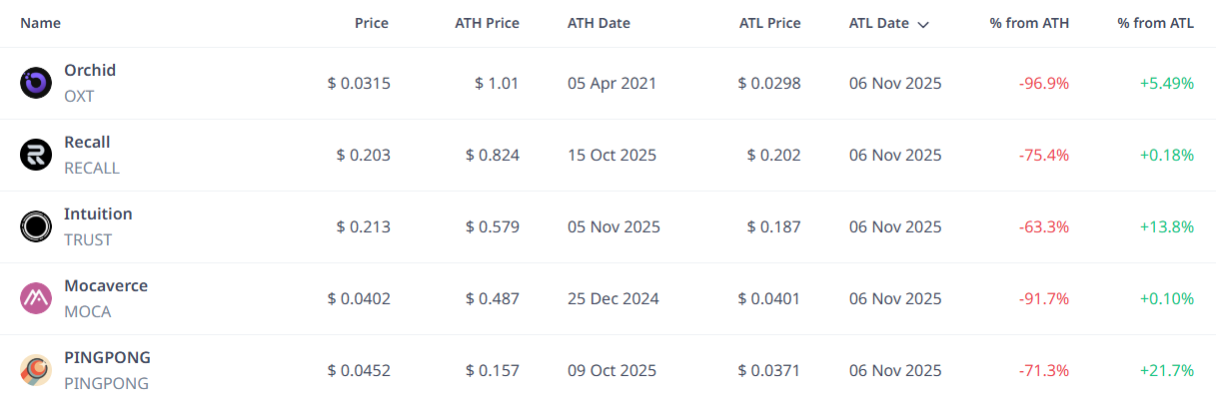Open the Recall coin page link
The height and width of the screenshot is (406, 1216).
pos(87,143)
